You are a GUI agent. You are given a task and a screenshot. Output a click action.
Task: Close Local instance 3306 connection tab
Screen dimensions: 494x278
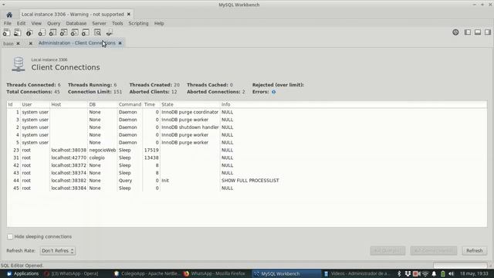129,14
